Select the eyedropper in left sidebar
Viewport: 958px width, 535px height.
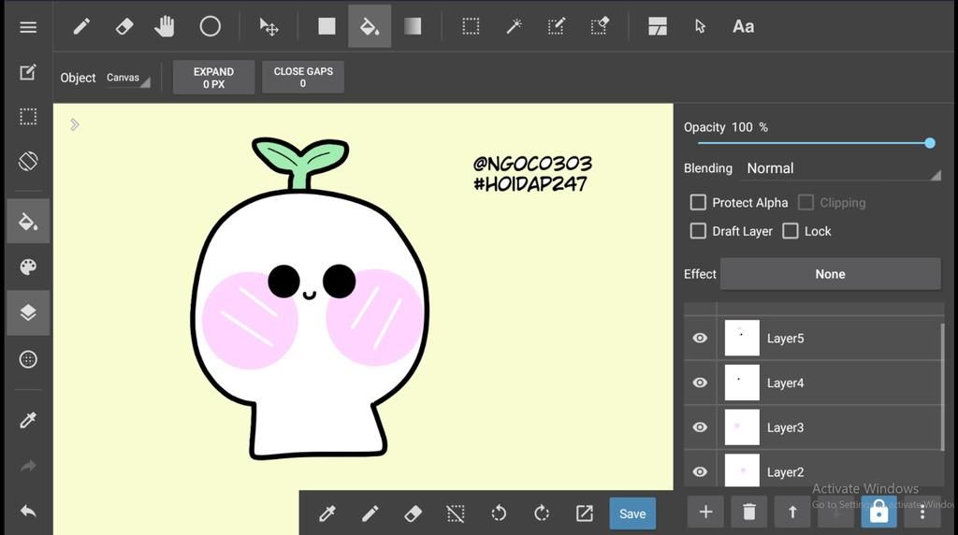point(28,420)
